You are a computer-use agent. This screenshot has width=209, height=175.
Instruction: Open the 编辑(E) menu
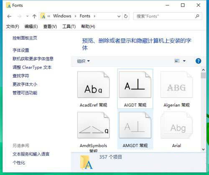pyautogui.click(x=31, y=26)
